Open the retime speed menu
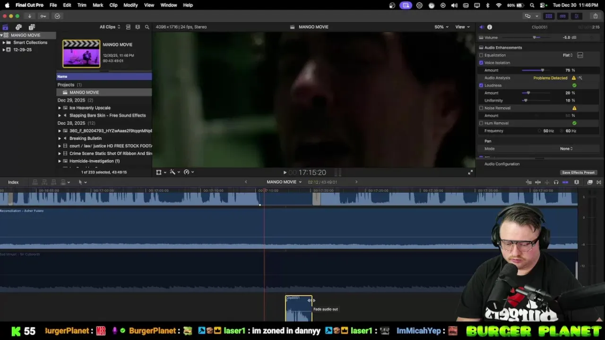This screenshot has height=340, width=605. pos(189,172)
